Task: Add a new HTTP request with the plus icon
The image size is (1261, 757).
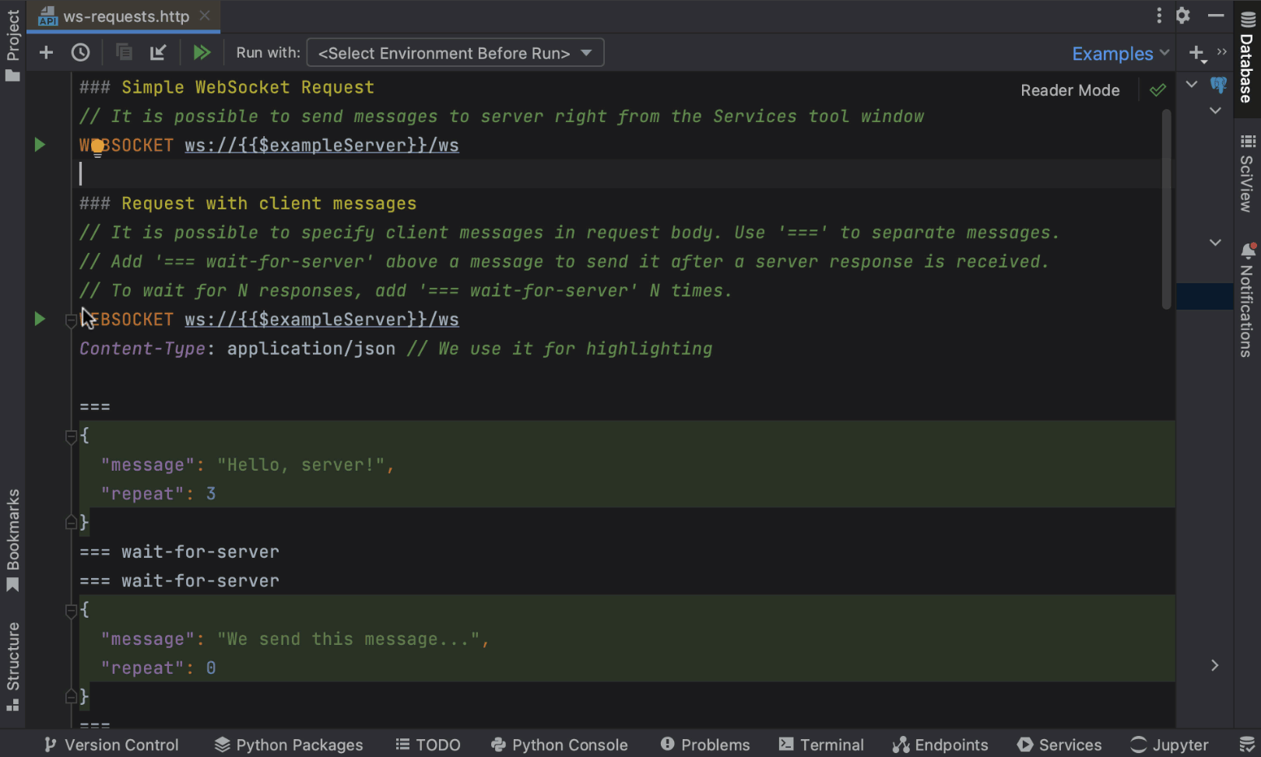Action: [46, 52]
